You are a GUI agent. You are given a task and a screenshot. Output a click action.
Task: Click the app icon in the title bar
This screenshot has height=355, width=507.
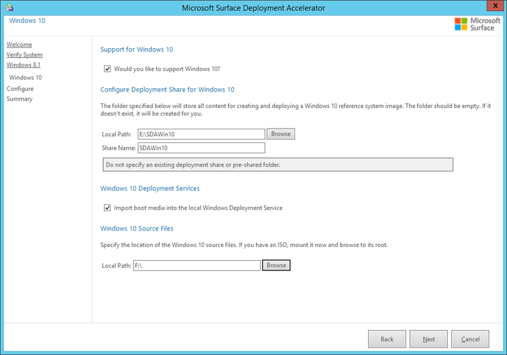coord(9,8)
